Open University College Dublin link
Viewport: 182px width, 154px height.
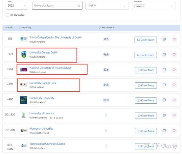44,52
